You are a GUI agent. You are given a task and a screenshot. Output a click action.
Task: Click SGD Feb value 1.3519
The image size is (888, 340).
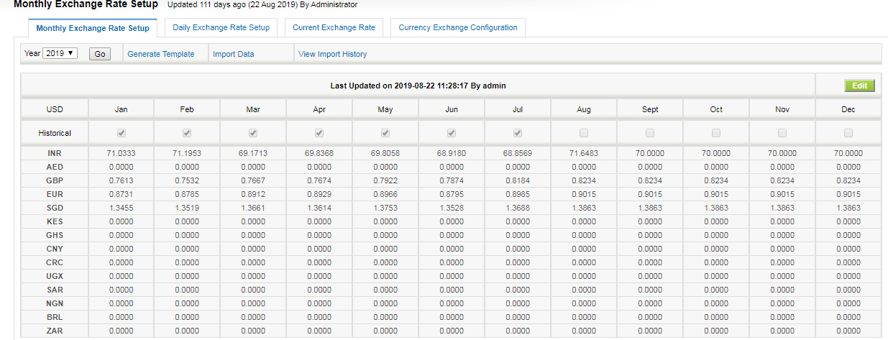(187, 208)
